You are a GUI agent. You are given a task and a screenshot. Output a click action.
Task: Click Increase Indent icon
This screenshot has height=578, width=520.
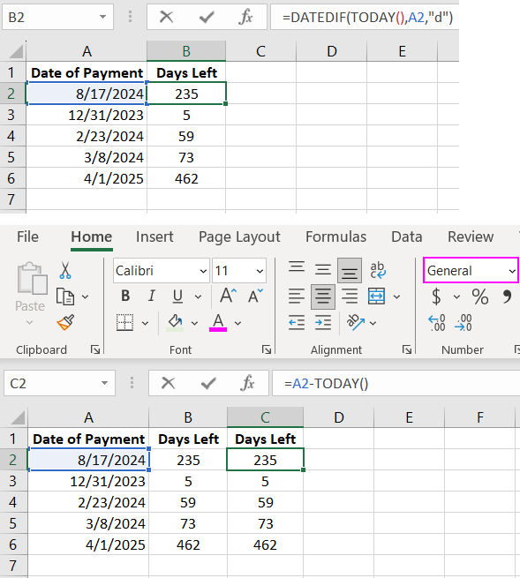click(x=323, y=323)
